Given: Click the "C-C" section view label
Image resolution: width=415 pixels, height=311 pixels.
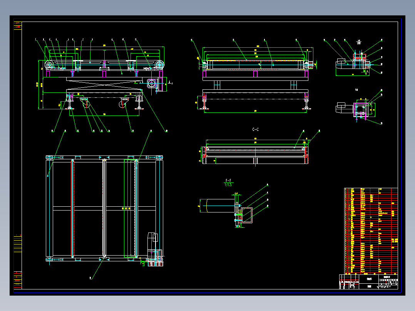Looking at the screenshot, I should point(255,129).
